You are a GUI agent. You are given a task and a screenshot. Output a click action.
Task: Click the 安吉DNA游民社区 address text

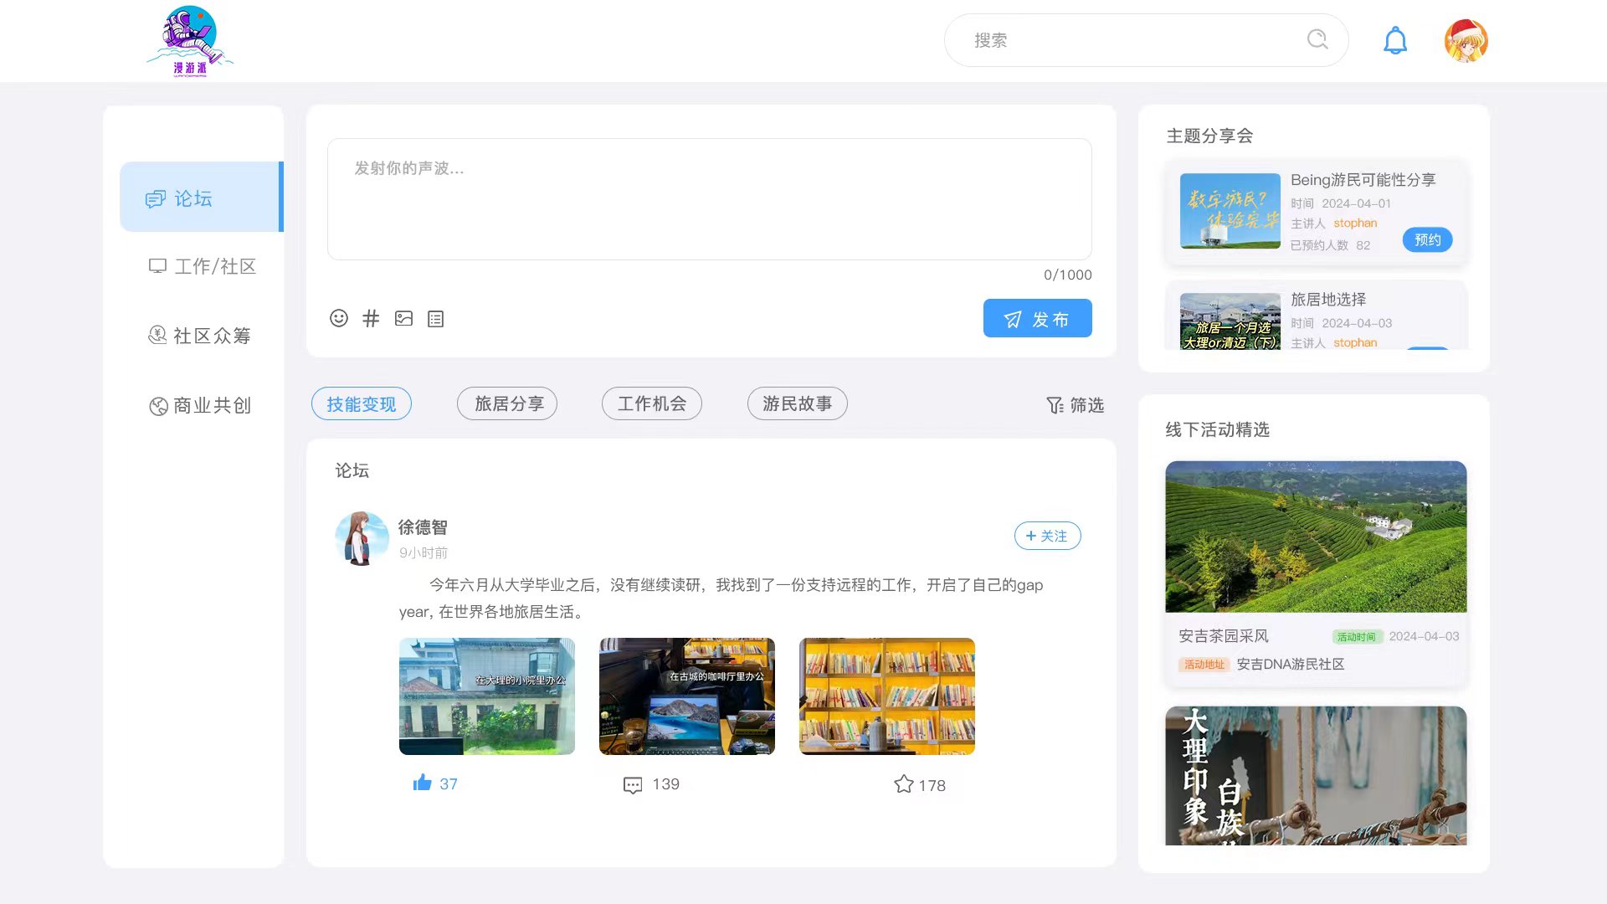1291,664
